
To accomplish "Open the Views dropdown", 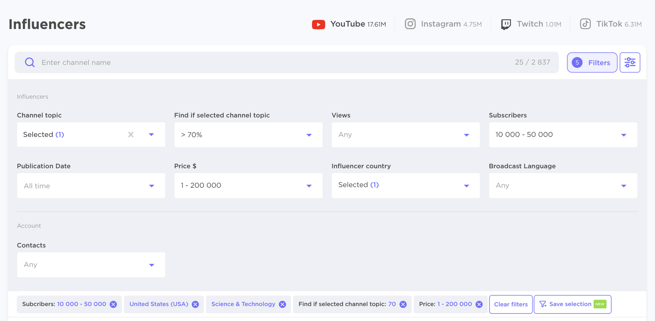I will [x=405, y=135].
